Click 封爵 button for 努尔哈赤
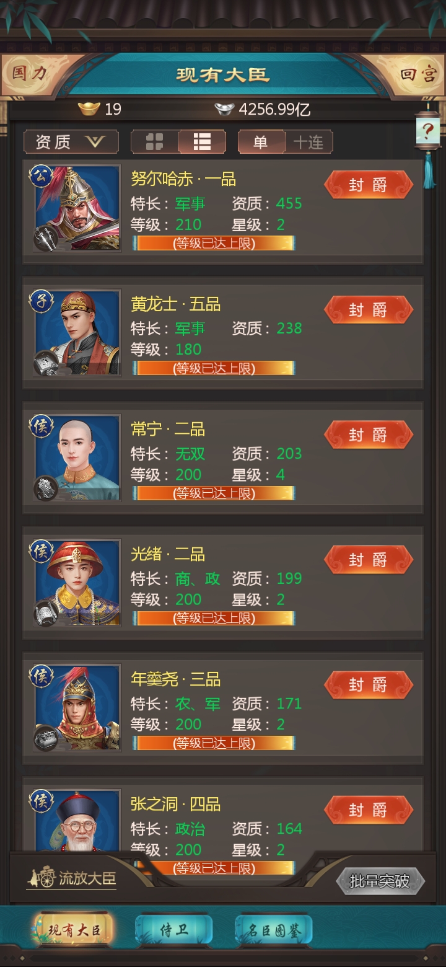 pyautogui.click(x=369, y=185)
